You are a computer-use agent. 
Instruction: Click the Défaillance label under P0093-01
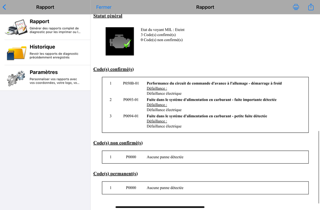(x=157, y=105)
